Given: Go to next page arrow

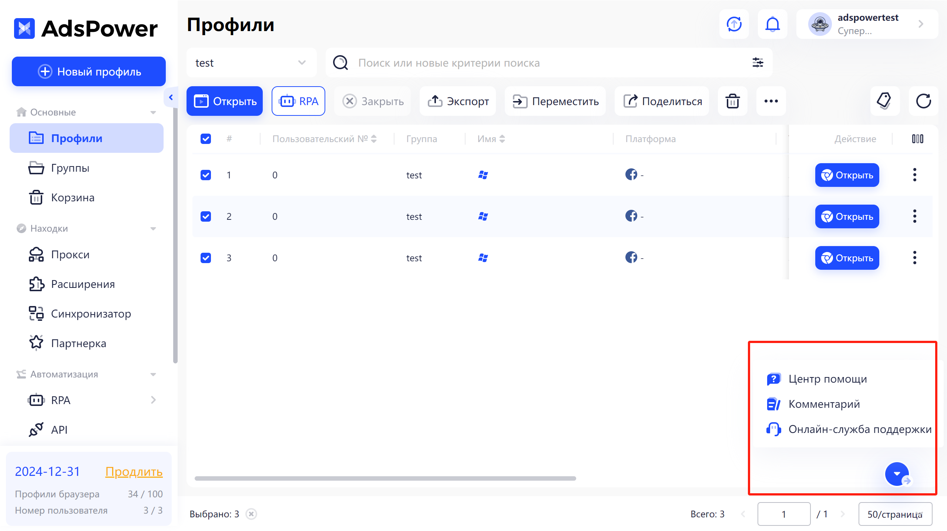Looking at the screenshot, I should (x=843, y=514).
